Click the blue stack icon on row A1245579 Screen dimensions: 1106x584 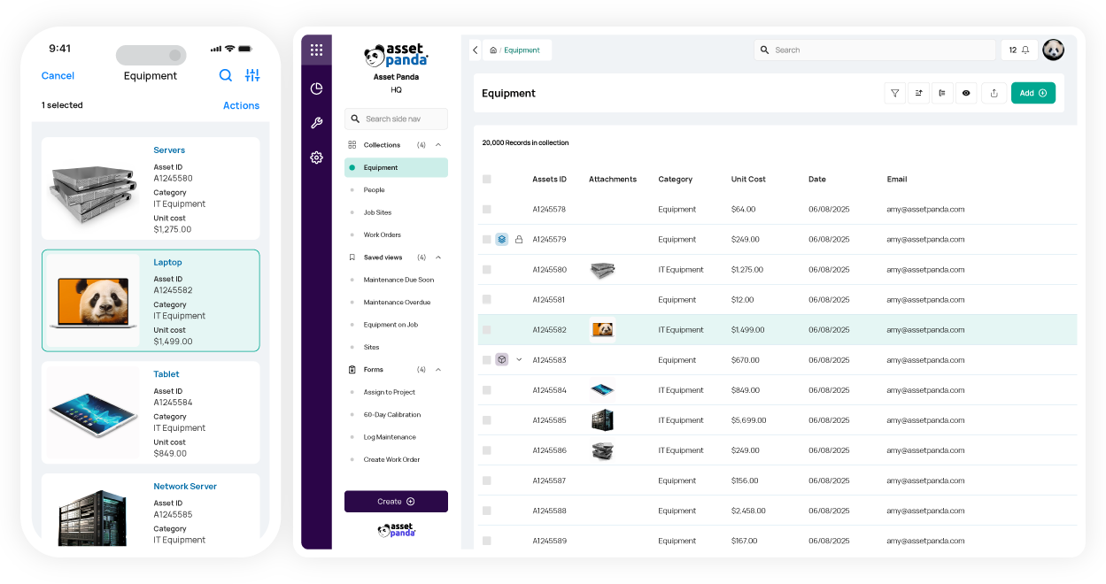[x=502, y=239]
